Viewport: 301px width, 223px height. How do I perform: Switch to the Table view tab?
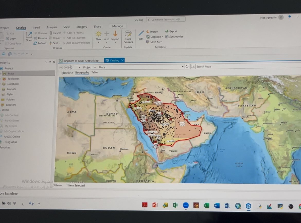pos(94,72)
